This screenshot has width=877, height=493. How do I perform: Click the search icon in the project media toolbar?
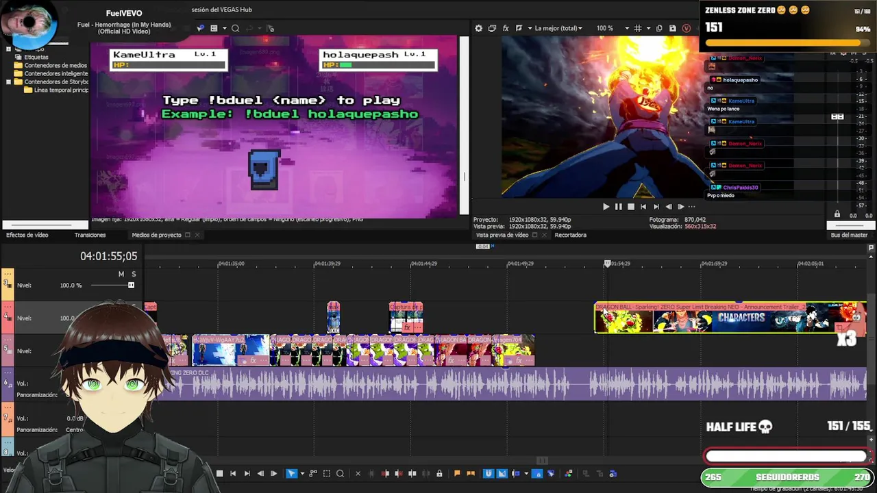coord(235,28)
